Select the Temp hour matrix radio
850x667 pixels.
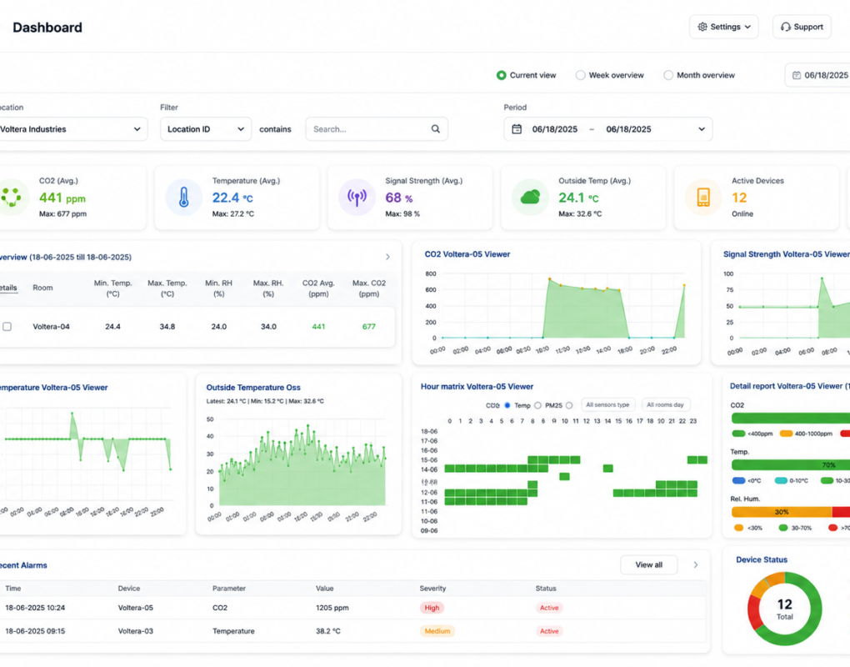tap(537, 405)
